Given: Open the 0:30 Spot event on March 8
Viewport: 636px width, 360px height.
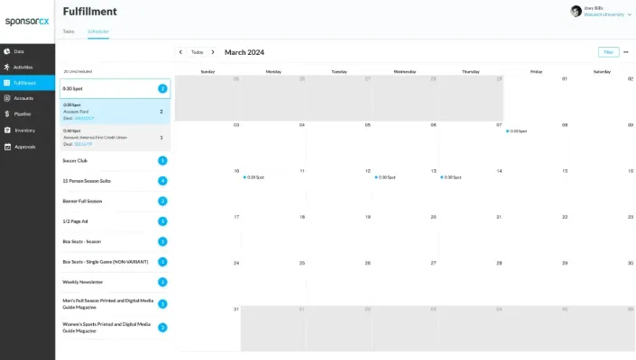Looking at the screenshot, I should [x=516, y=131].
